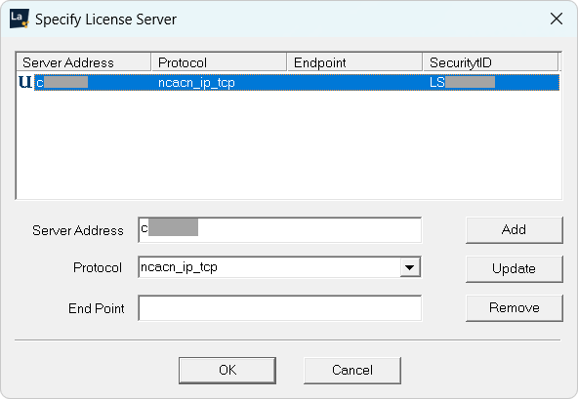Select the LS security ID cell in list
The height and width of the screenshot is (399, 578).
tap(462, 82)
